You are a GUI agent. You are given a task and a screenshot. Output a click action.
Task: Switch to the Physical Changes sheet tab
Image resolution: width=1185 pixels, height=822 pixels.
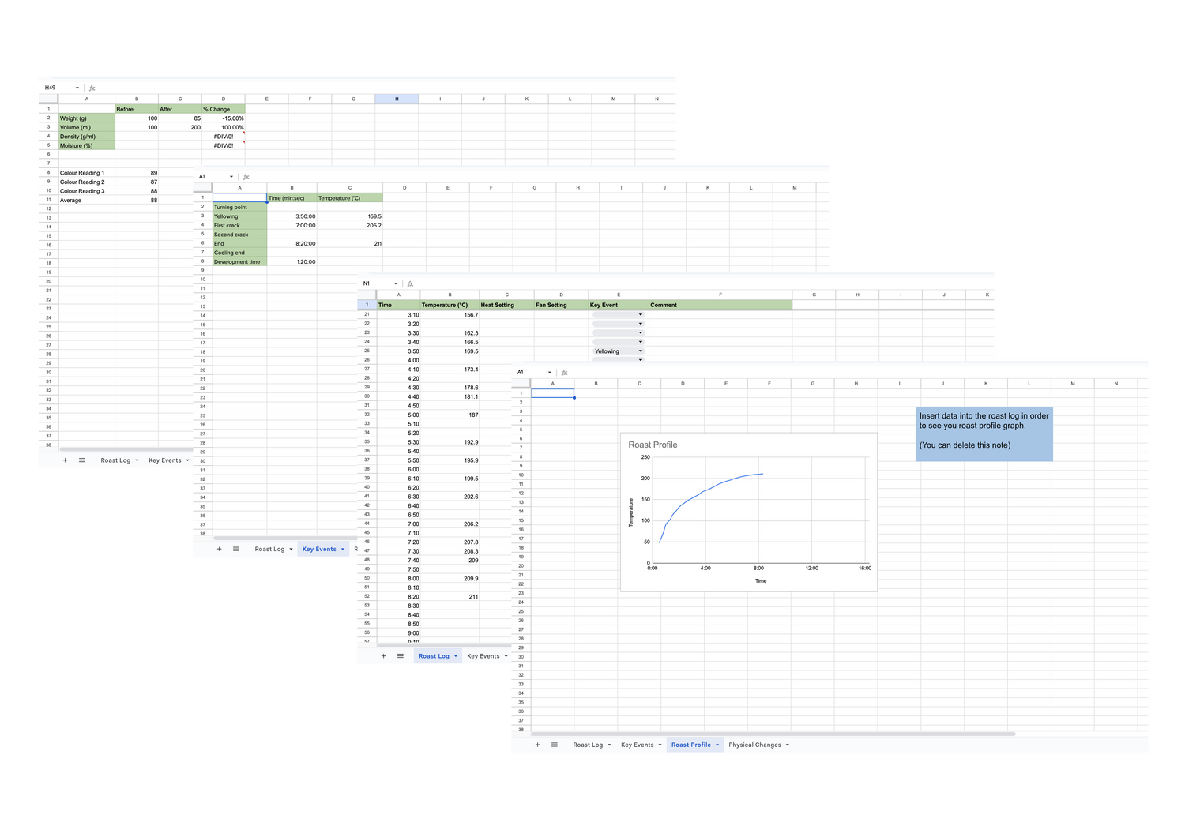[x=756, y=744]
